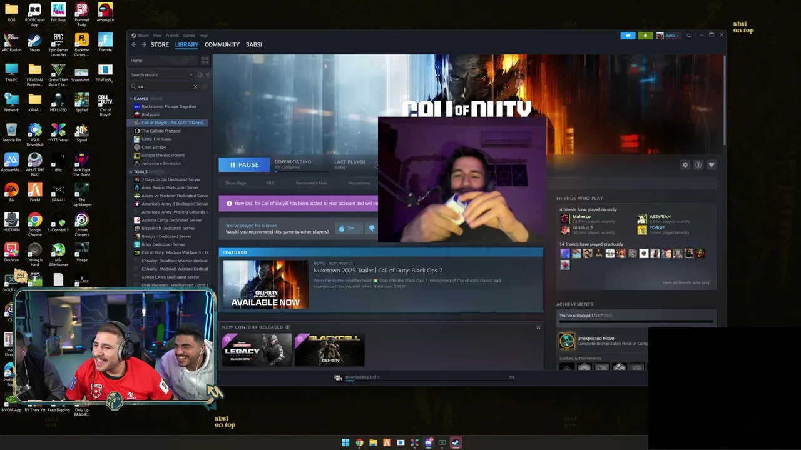Go back with Steam's back arrow
The image size is (801, 450).
pos(133,44)
